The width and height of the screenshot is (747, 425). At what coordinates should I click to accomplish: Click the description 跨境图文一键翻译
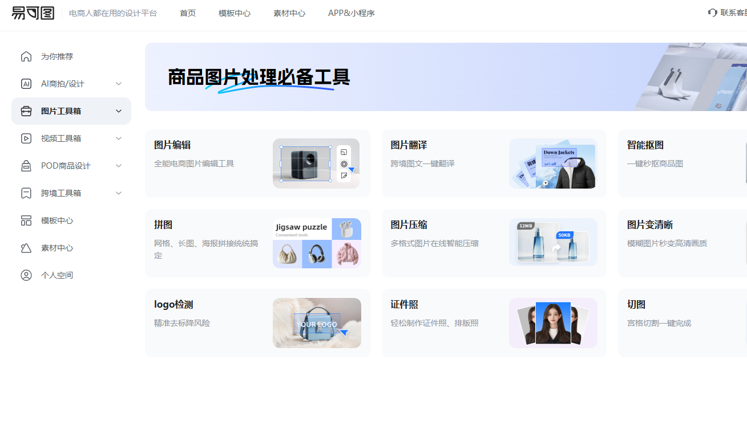423,164
